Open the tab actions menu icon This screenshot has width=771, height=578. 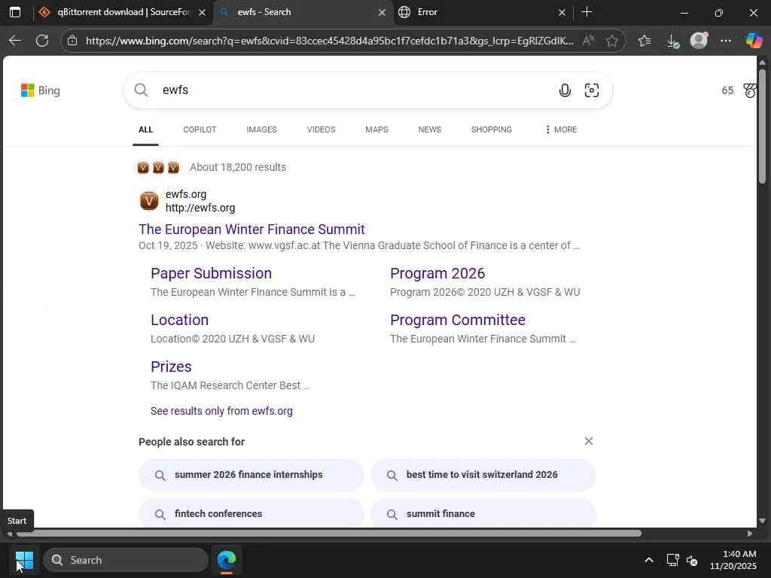pos(15,12)
